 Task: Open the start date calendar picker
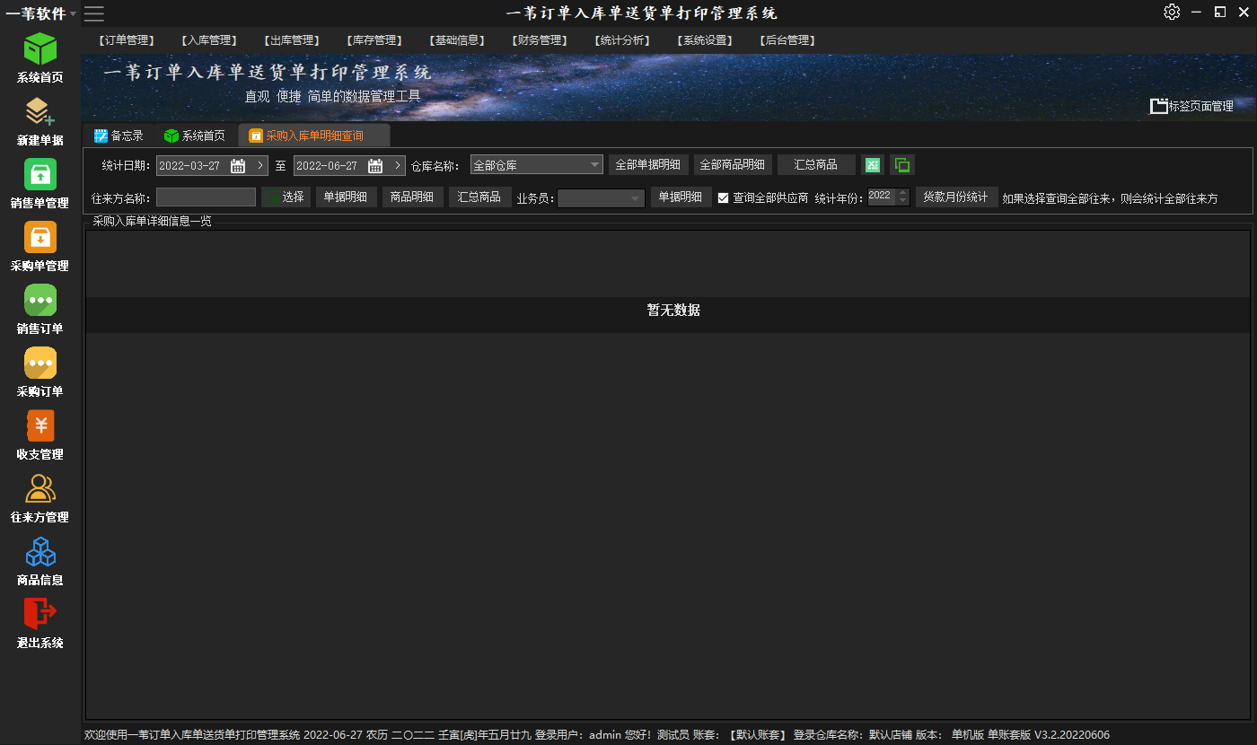[x=238, y=166]
